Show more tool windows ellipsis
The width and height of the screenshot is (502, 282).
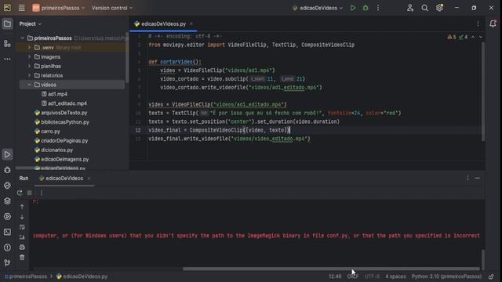7,59
